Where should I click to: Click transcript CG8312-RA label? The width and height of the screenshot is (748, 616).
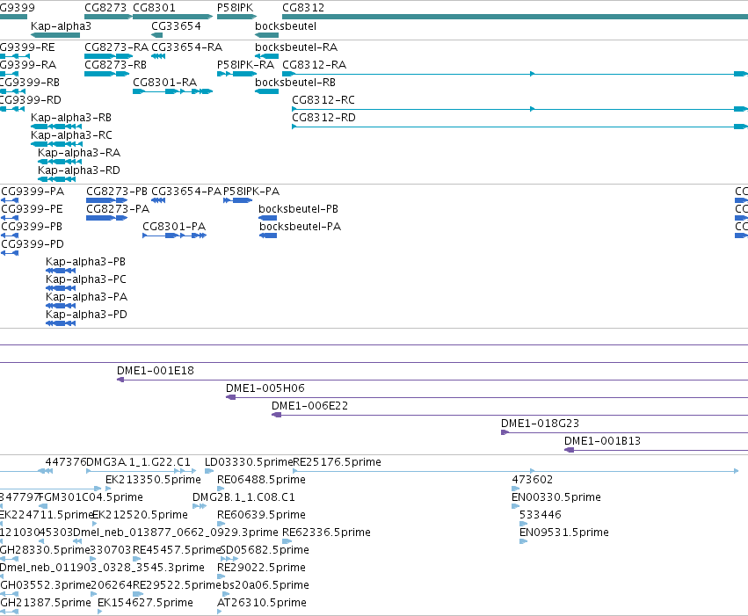click(x=315, y=64)
